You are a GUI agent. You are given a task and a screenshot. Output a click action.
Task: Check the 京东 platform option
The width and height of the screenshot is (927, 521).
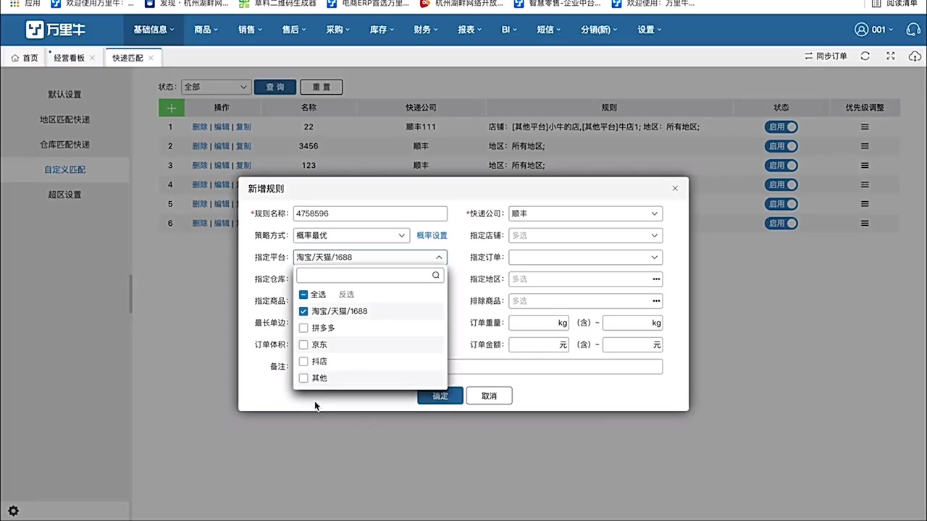(x=303, y=344)
